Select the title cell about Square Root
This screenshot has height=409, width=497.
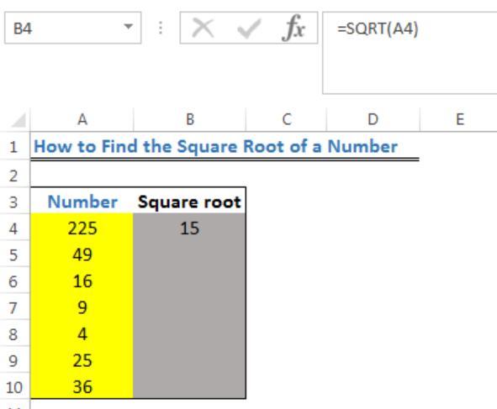click(215, 147)
